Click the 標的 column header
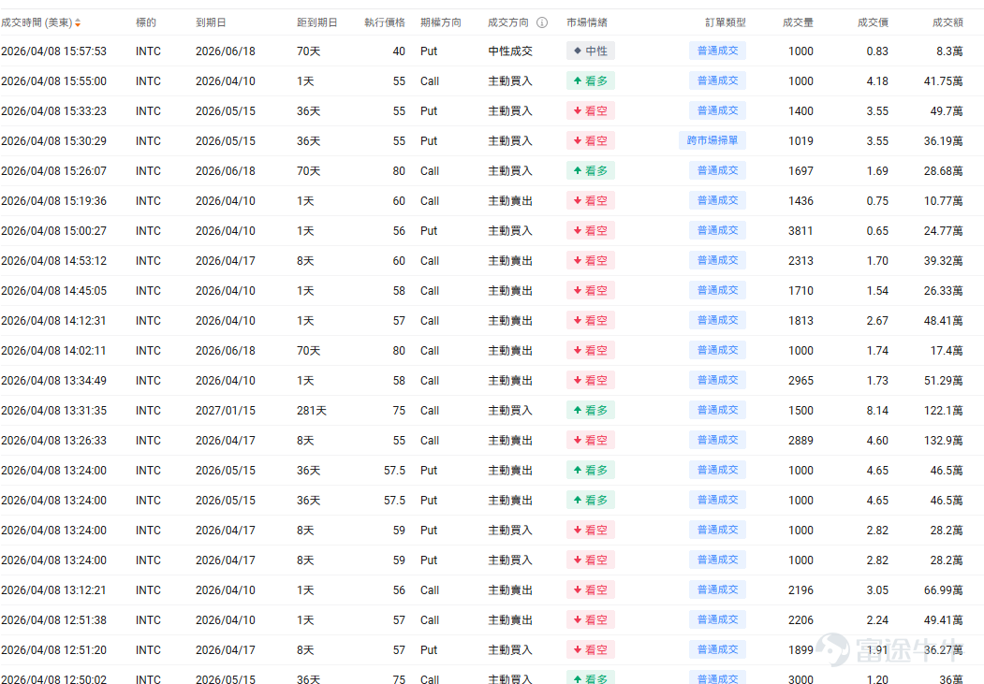The image size is (984, 684). click(146, 22)
